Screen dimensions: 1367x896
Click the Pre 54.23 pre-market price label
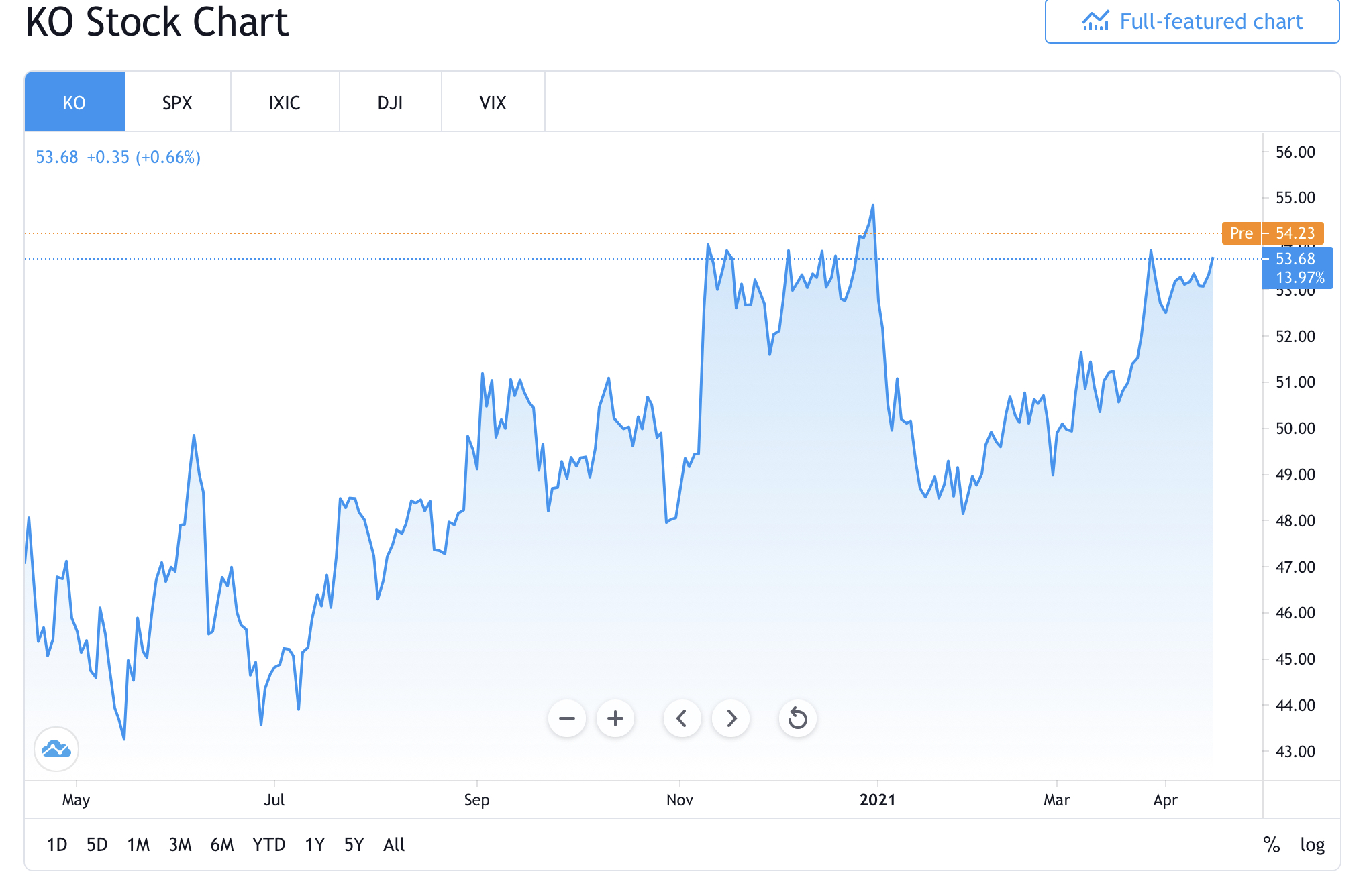coord(1273,233)
